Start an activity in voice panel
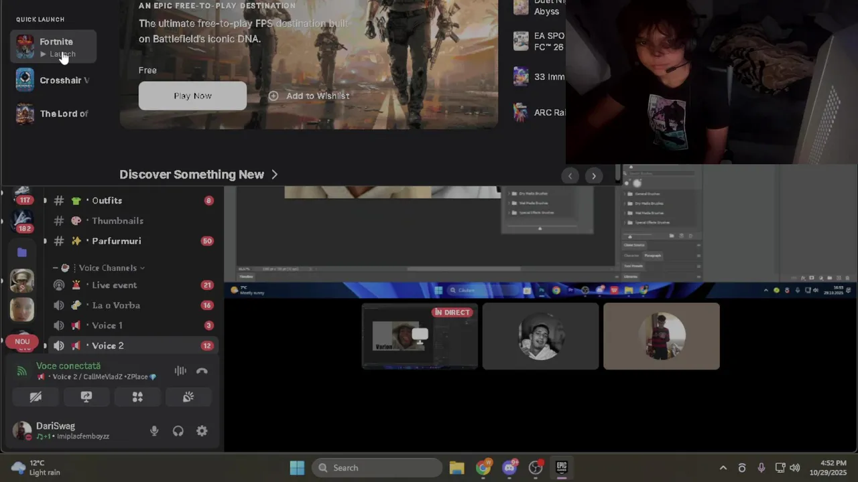This screenshot has width=858, height=482. [137, 397]
